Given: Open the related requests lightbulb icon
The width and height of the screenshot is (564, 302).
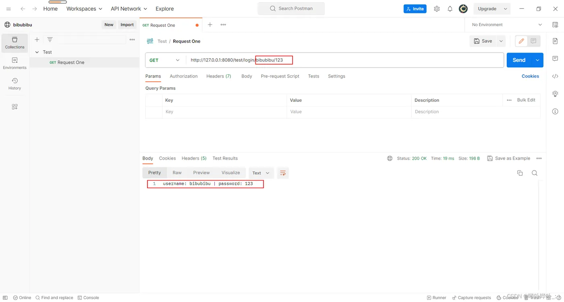Looking at the screenshot, I should (x=555, y=94).
